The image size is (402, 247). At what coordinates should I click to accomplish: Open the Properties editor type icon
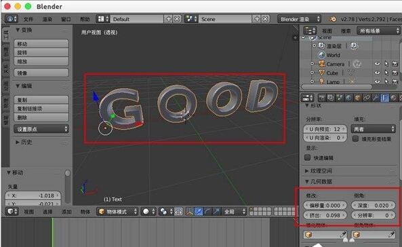tap(308, 98)
